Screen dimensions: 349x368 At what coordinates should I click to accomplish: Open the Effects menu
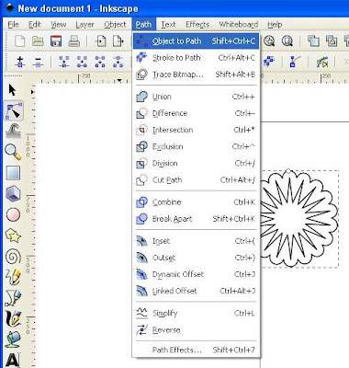197,25
